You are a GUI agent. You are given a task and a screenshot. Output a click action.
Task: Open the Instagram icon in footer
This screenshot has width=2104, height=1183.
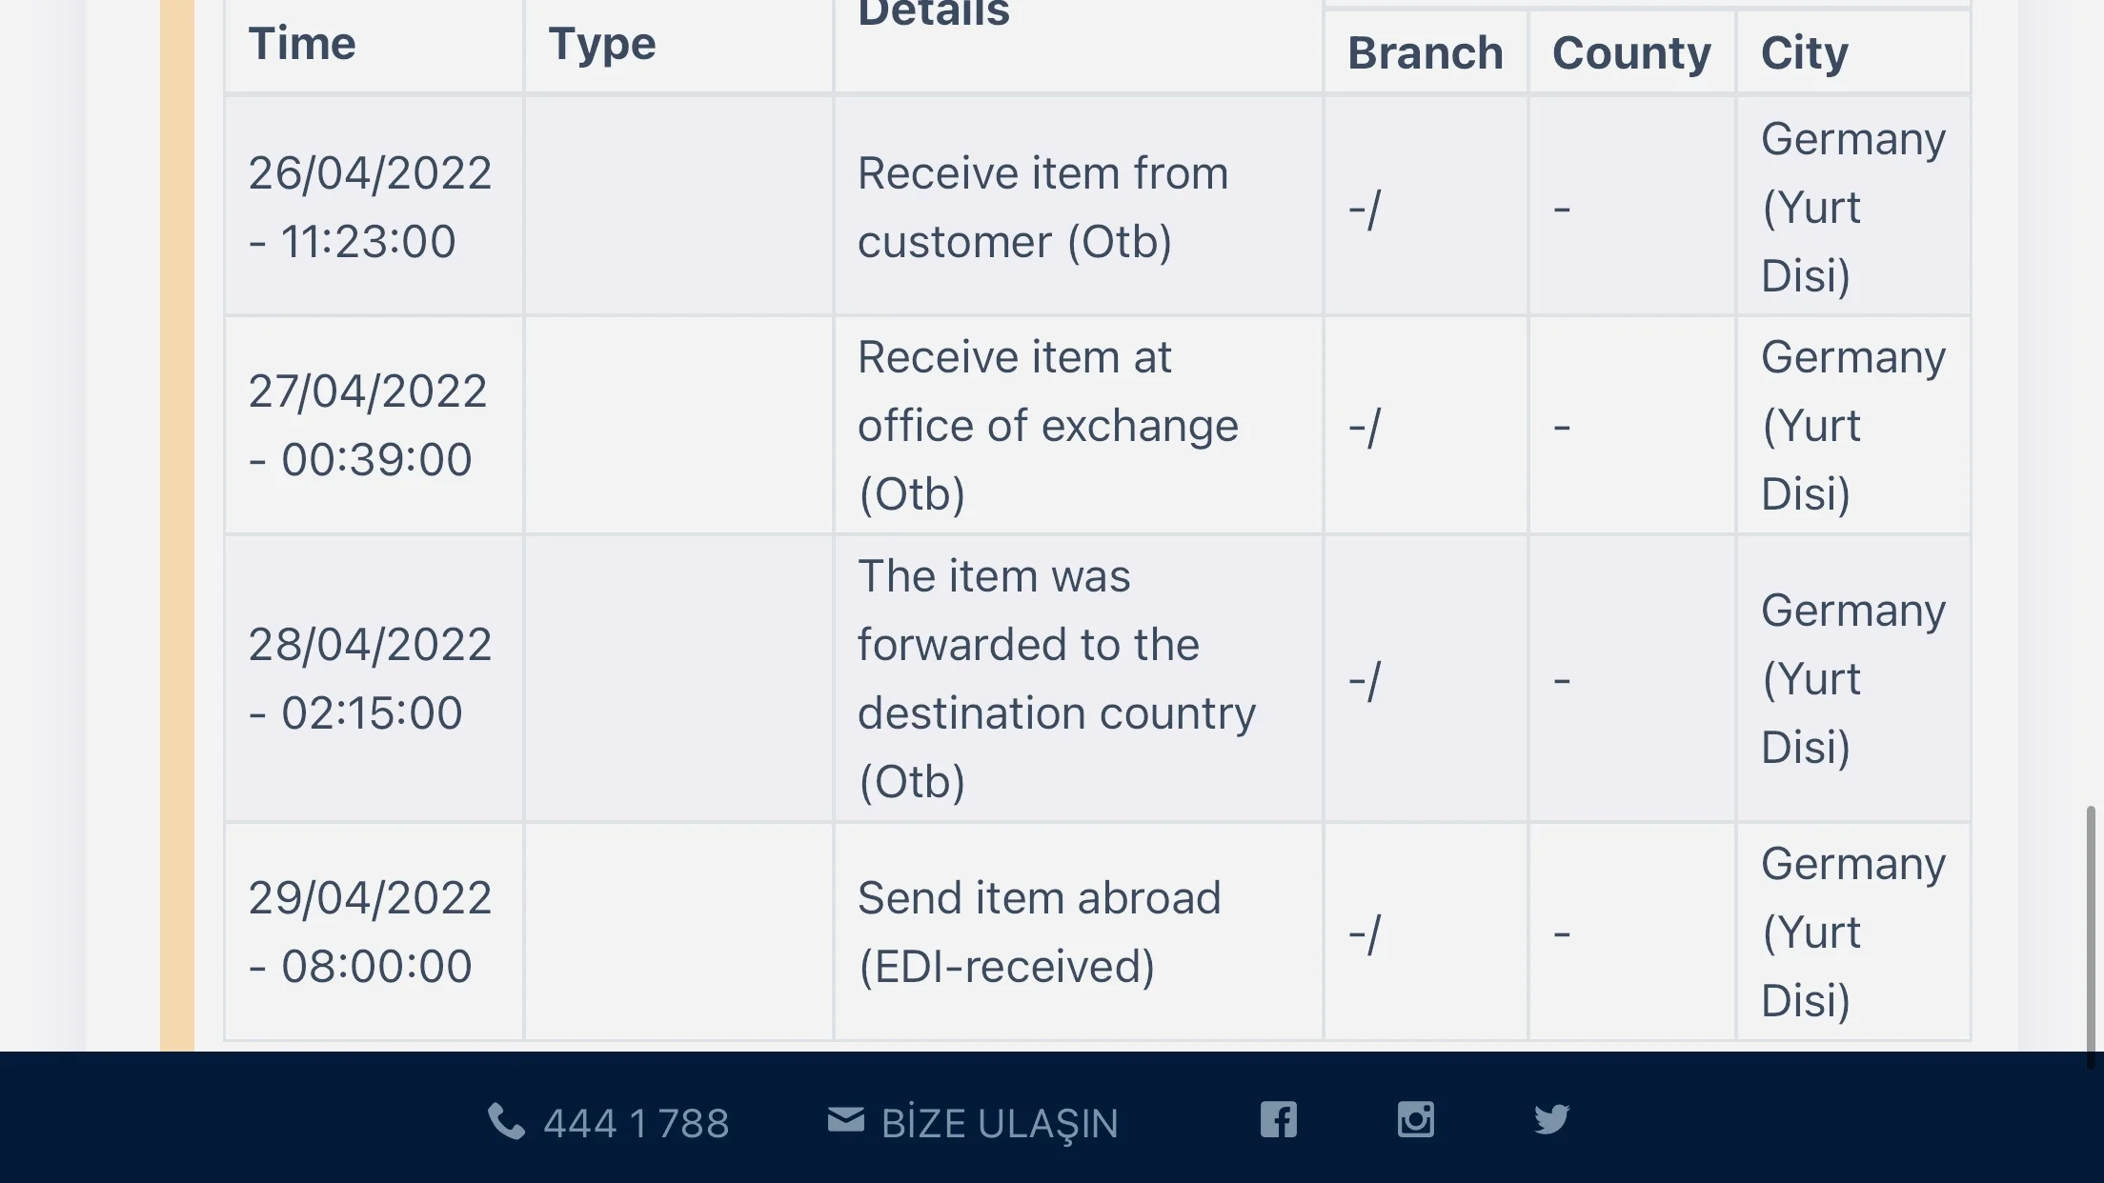[1416, 1120]
